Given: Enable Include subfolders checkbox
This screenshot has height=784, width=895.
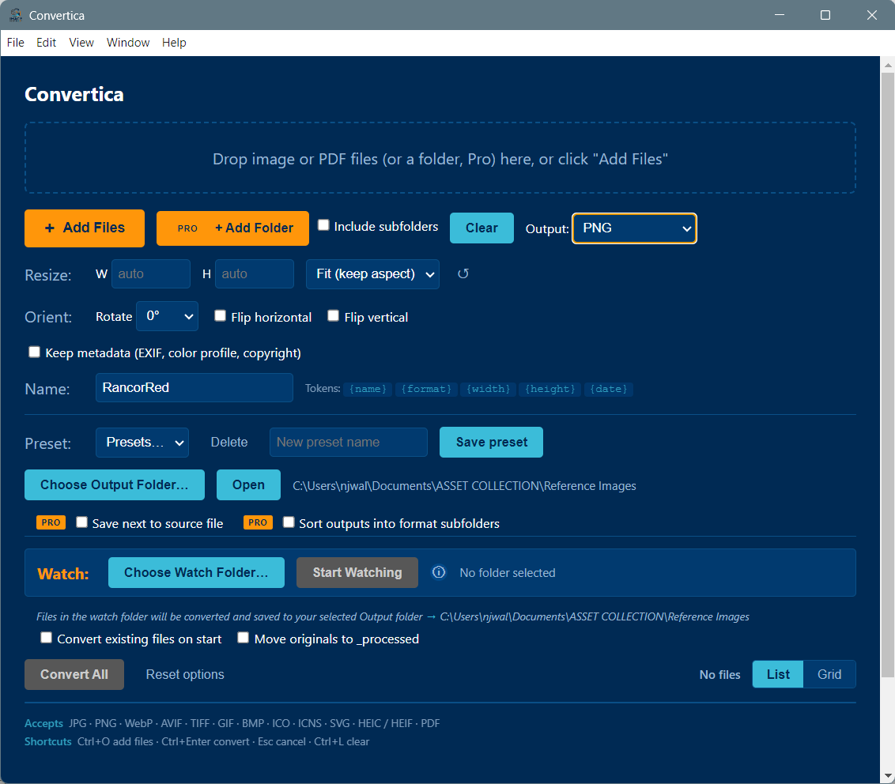Looking at the screenshot, I should pos(323,224).
